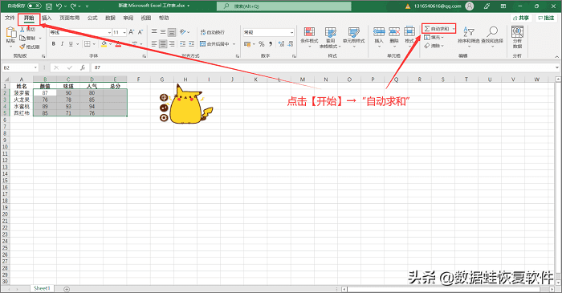This screenshot has height=293, width=562.
Task: Select center alignment icon
Action: pos(163,43)
